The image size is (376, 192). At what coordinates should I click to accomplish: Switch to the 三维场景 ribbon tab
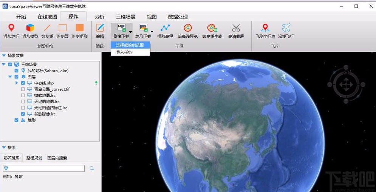tap(126, 17)
